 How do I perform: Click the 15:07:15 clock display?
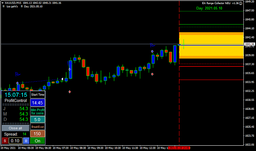16,95
